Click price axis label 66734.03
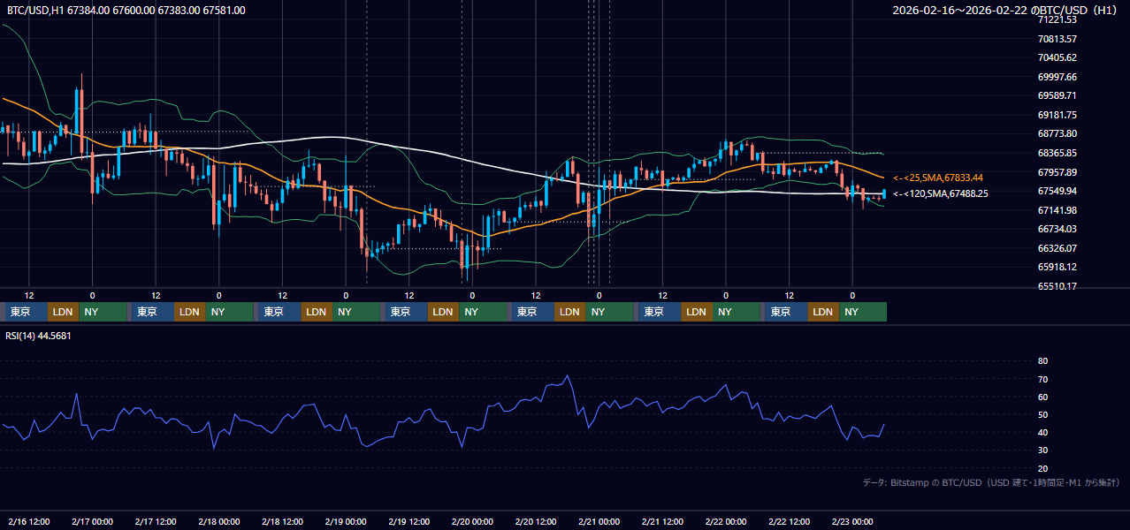Viewport: 1130px width, 530px height. pos(1057,229)
